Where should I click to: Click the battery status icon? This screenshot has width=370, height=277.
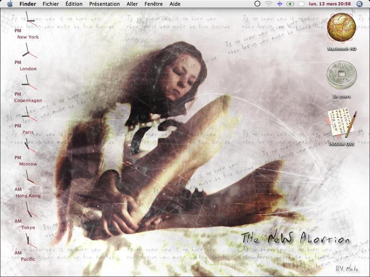click(x=290, y=4)
